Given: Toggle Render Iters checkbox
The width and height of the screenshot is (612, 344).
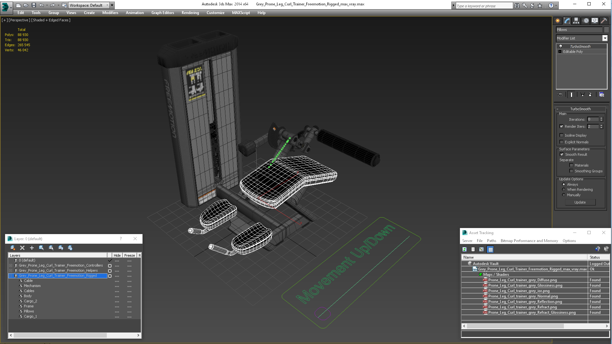Looking at the screenshot, I should [562, 126].
